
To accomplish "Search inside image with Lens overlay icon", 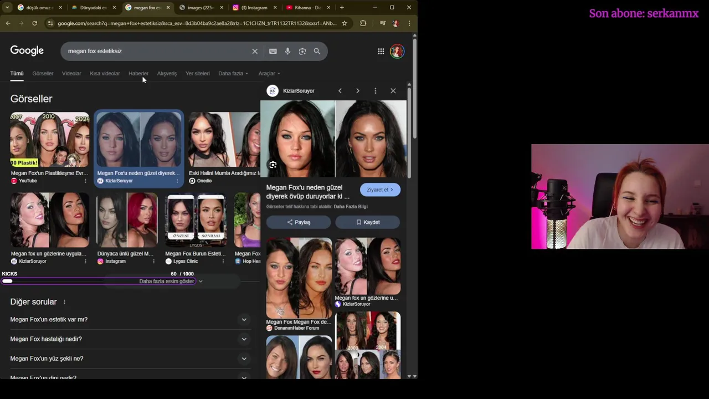I will (273, 165).
